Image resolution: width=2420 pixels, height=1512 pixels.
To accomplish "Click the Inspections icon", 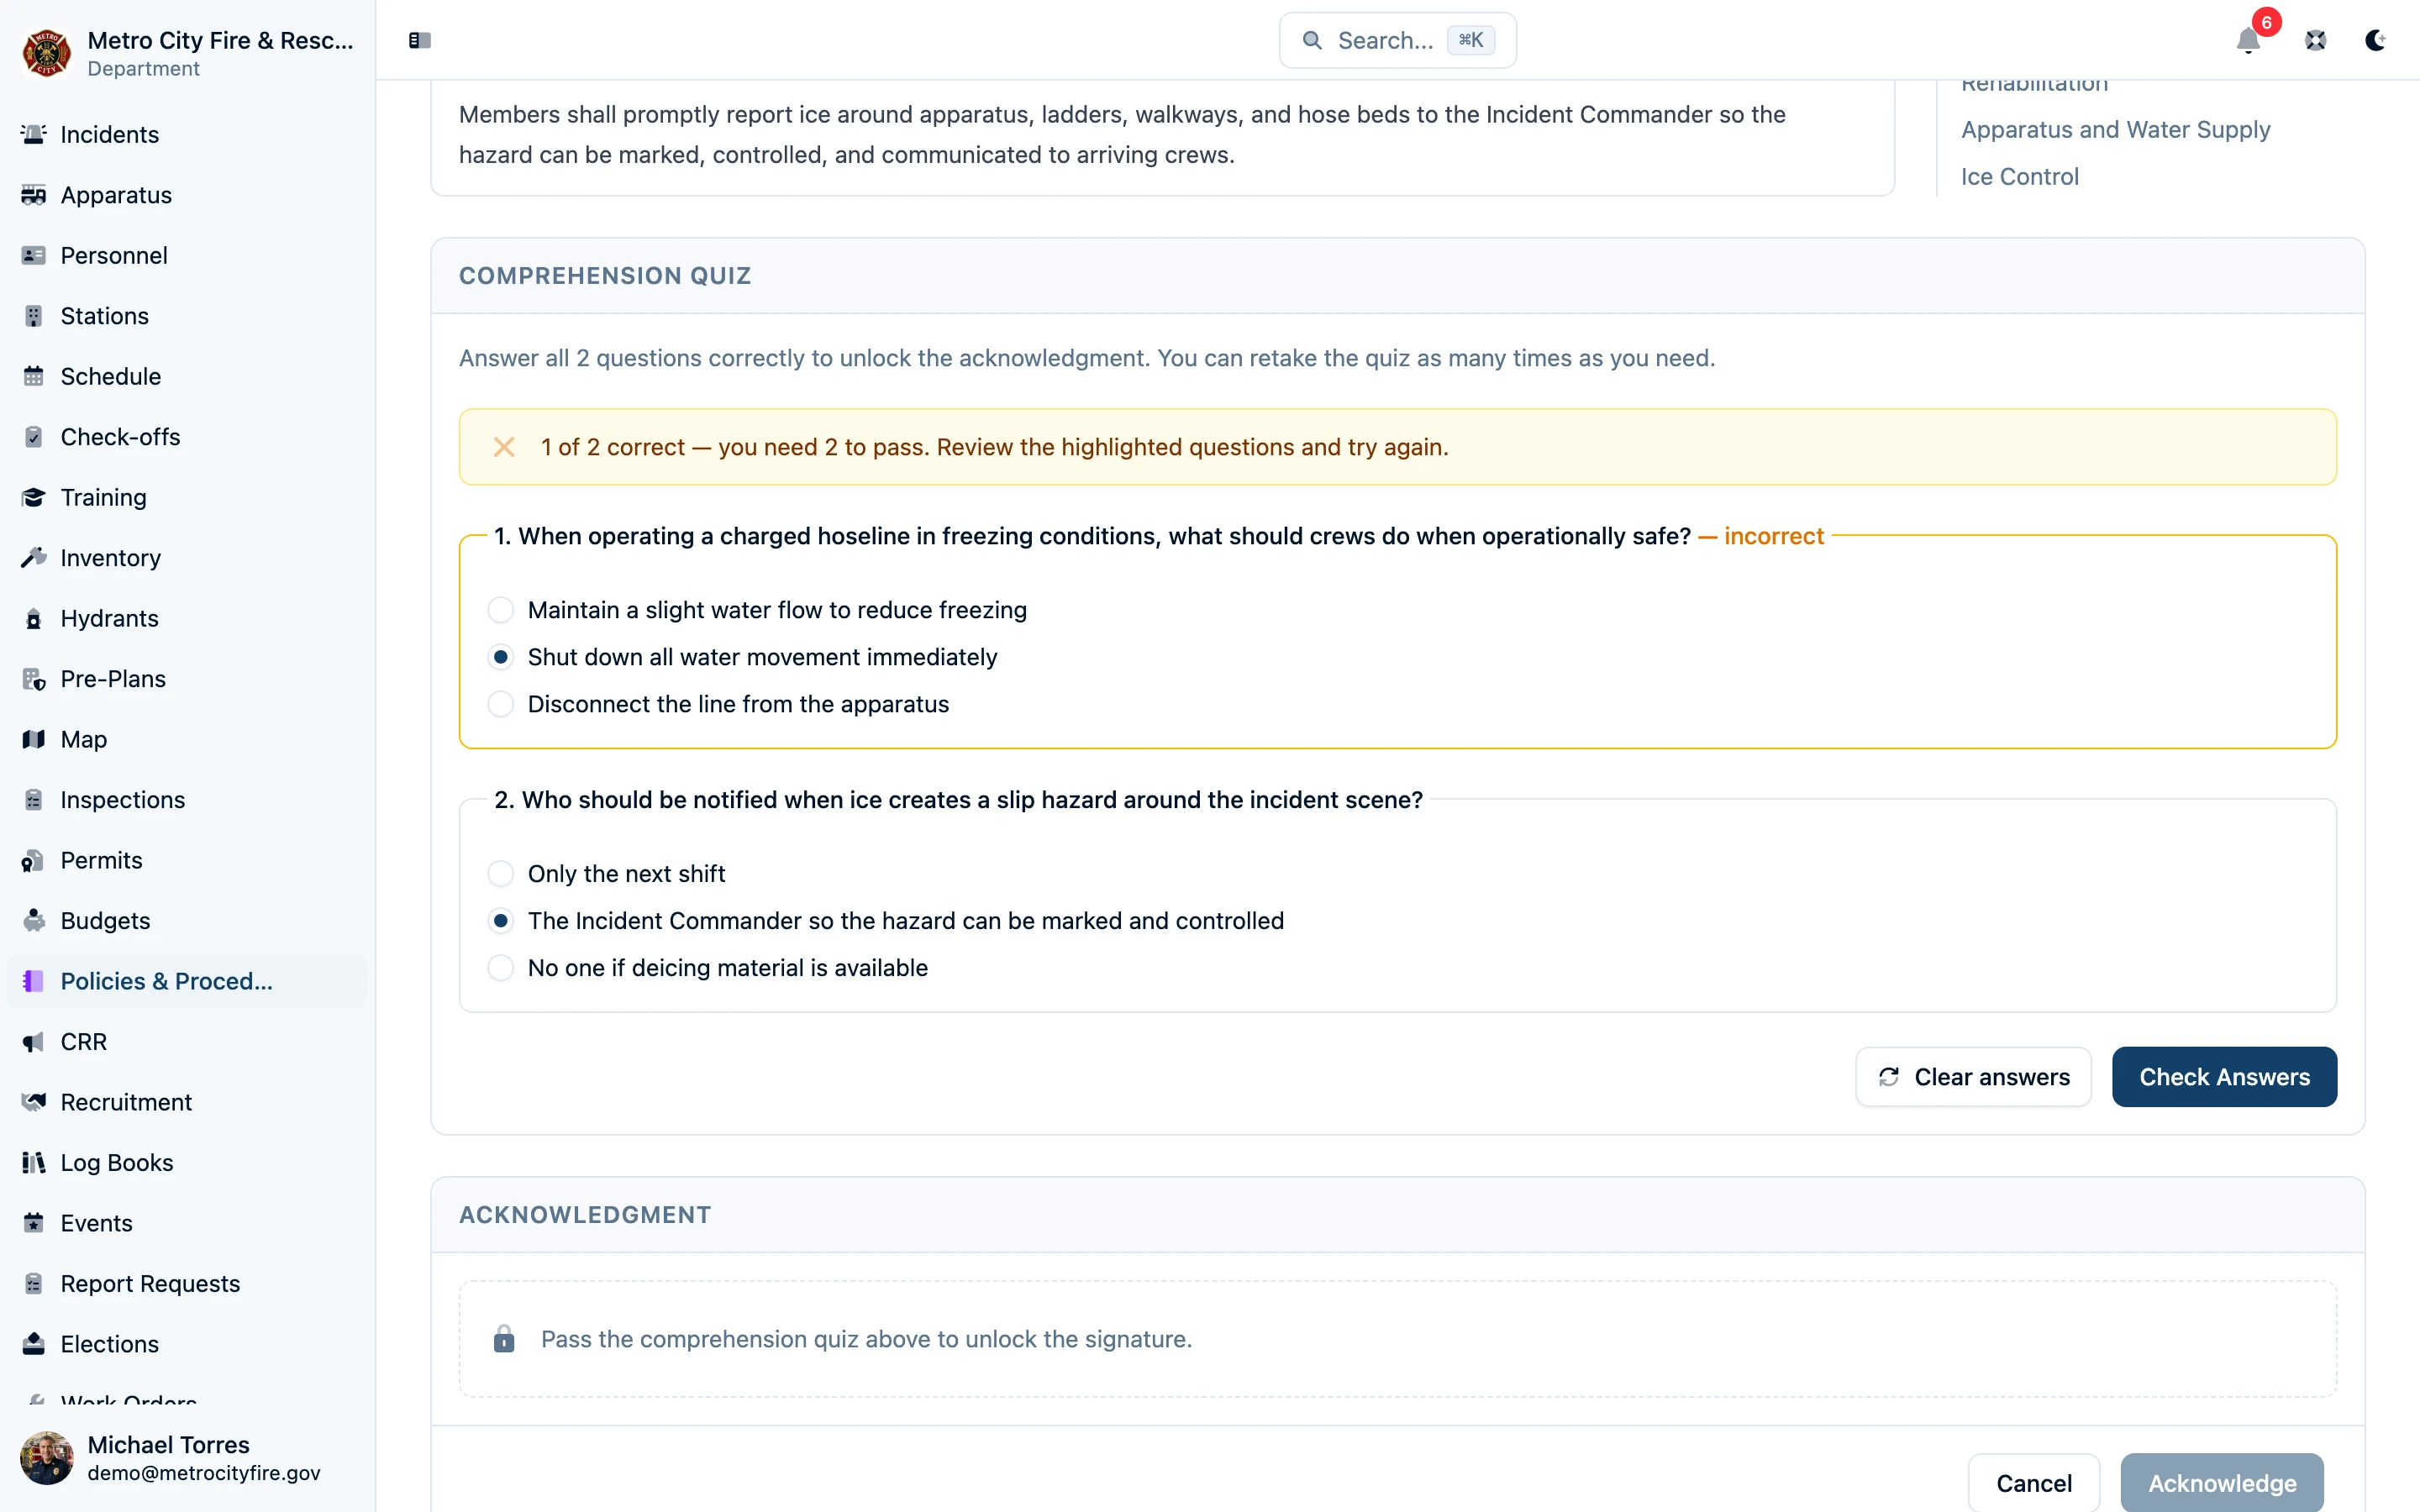I will [x=34, y=800].
